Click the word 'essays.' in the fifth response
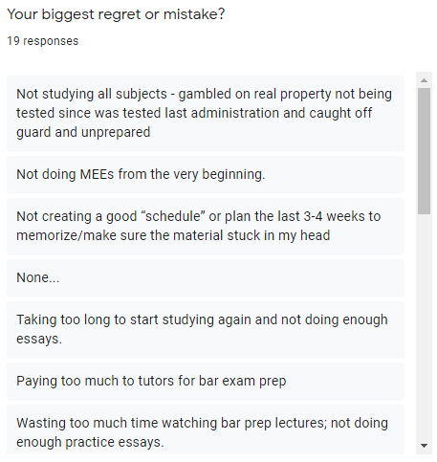Viewport: 437px width, 462px height. [x=39, y=340]
